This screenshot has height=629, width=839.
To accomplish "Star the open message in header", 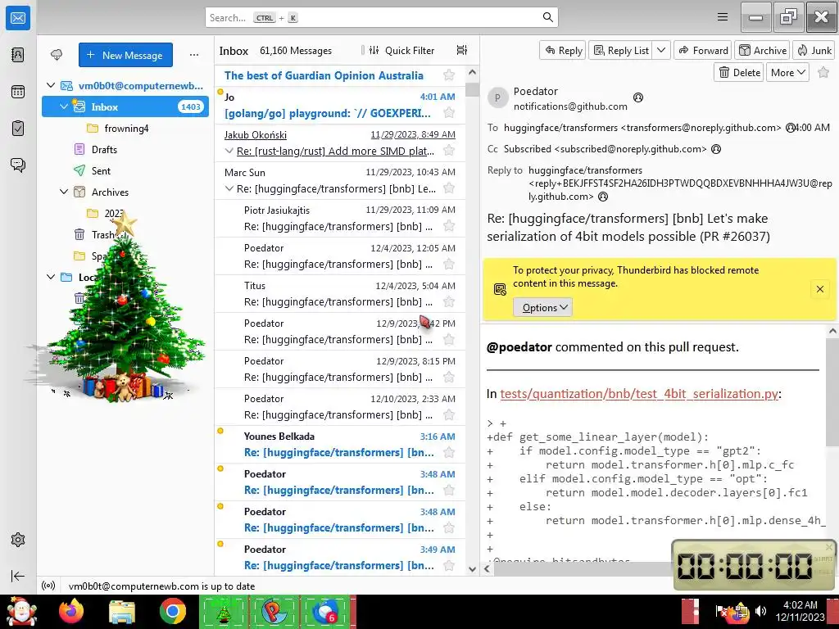I will 823,72.
